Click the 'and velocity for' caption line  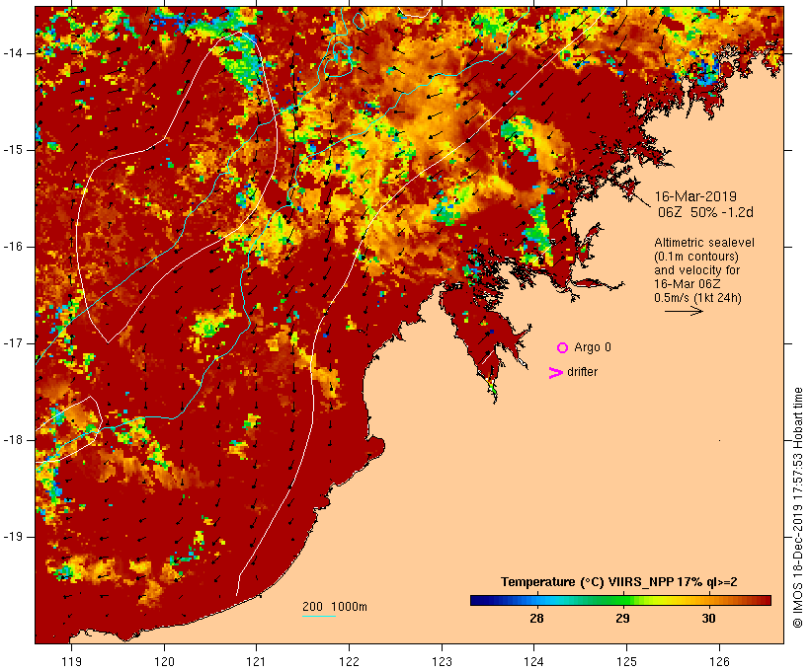[696, 270]
